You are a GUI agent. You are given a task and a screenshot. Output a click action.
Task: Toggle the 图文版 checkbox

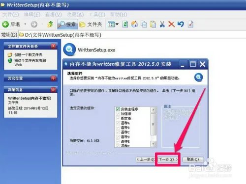click(118, 118)
